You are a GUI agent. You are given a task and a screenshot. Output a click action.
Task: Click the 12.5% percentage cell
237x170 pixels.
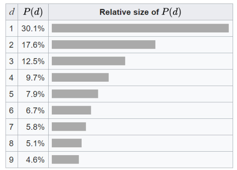33,61
